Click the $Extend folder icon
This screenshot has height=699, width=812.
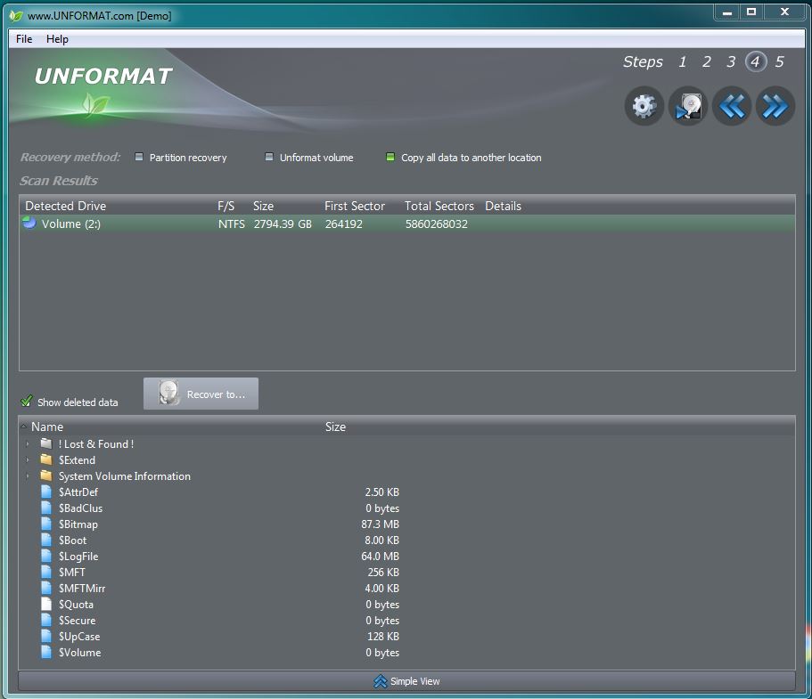pos(46,459)
